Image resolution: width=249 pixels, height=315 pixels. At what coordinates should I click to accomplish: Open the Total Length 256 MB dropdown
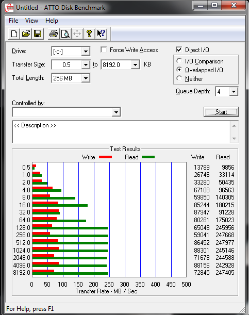86,78
